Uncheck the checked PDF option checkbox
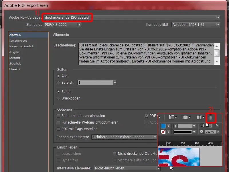The image size is (229, 172). (147, 116)
